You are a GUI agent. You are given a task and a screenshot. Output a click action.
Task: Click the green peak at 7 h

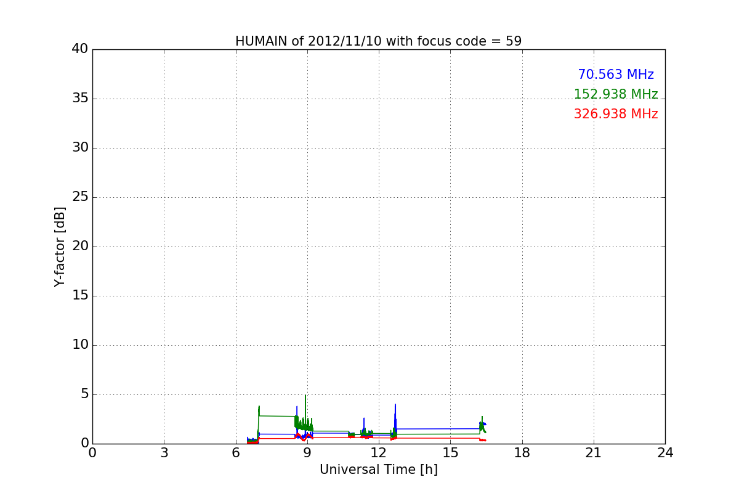coord(259,412)
